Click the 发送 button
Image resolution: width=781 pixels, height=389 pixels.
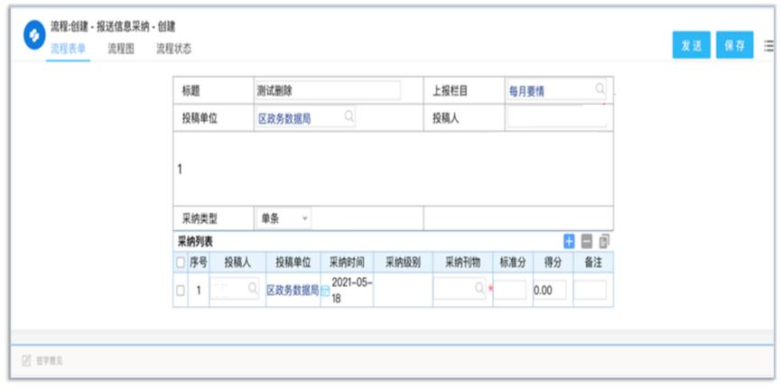[x=692, y=45]
